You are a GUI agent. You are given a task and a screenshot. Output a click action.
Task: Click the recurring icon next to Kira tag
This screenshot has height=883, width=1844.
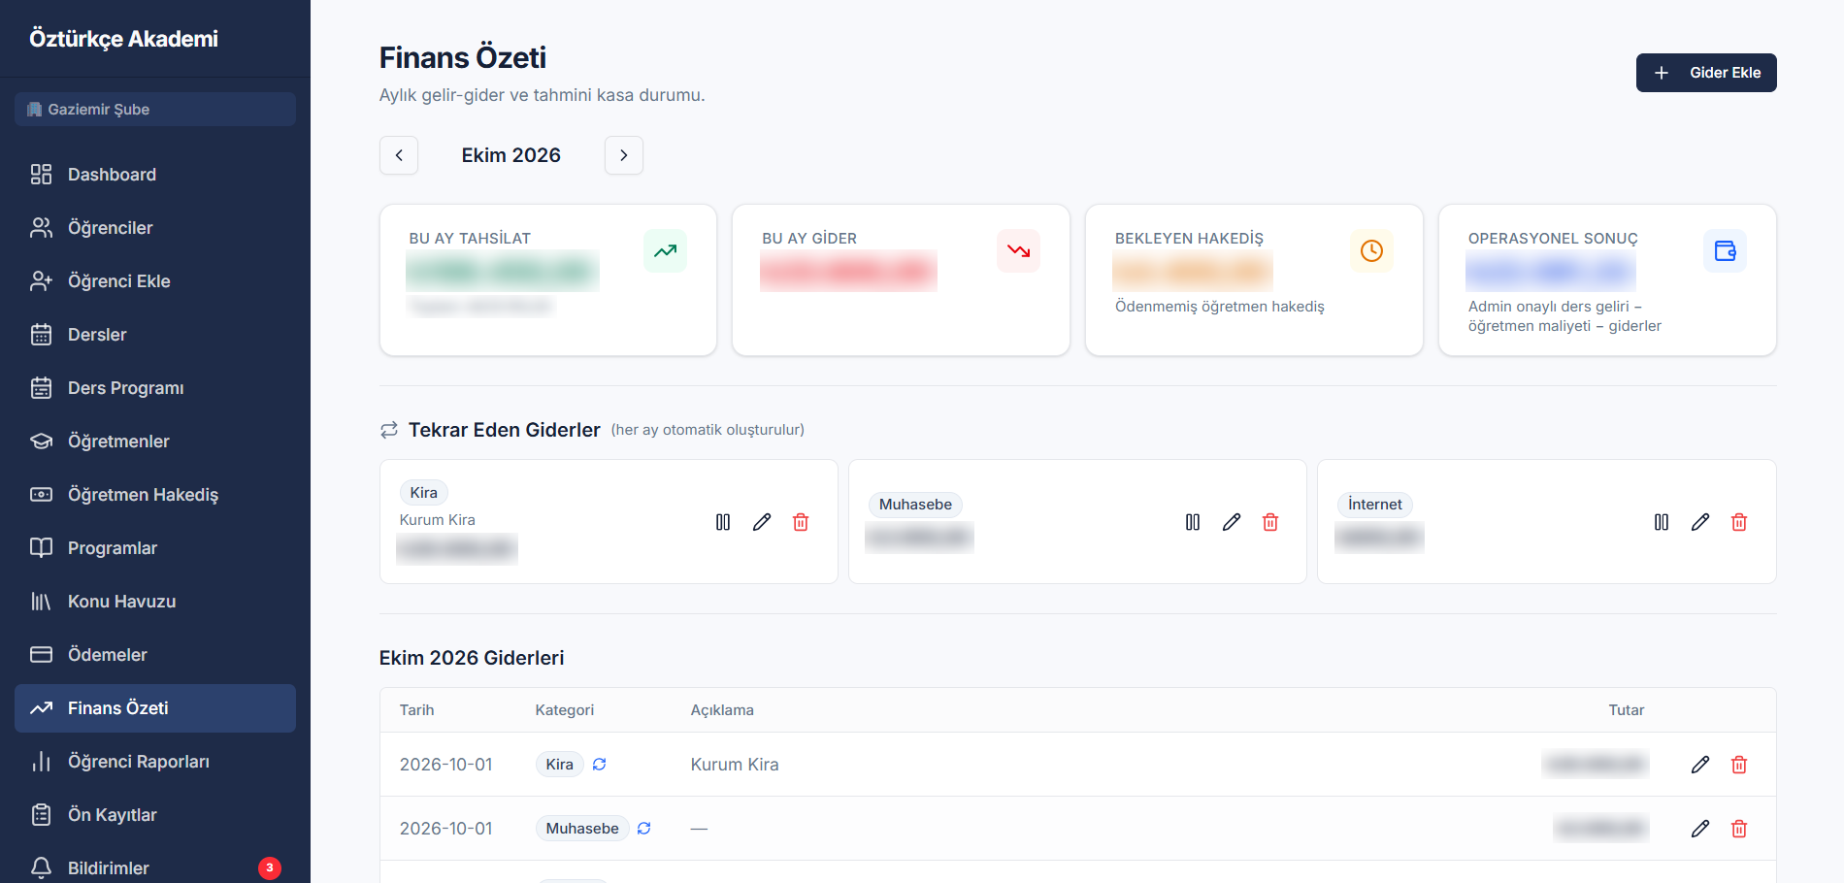click(x=600, y=765)
